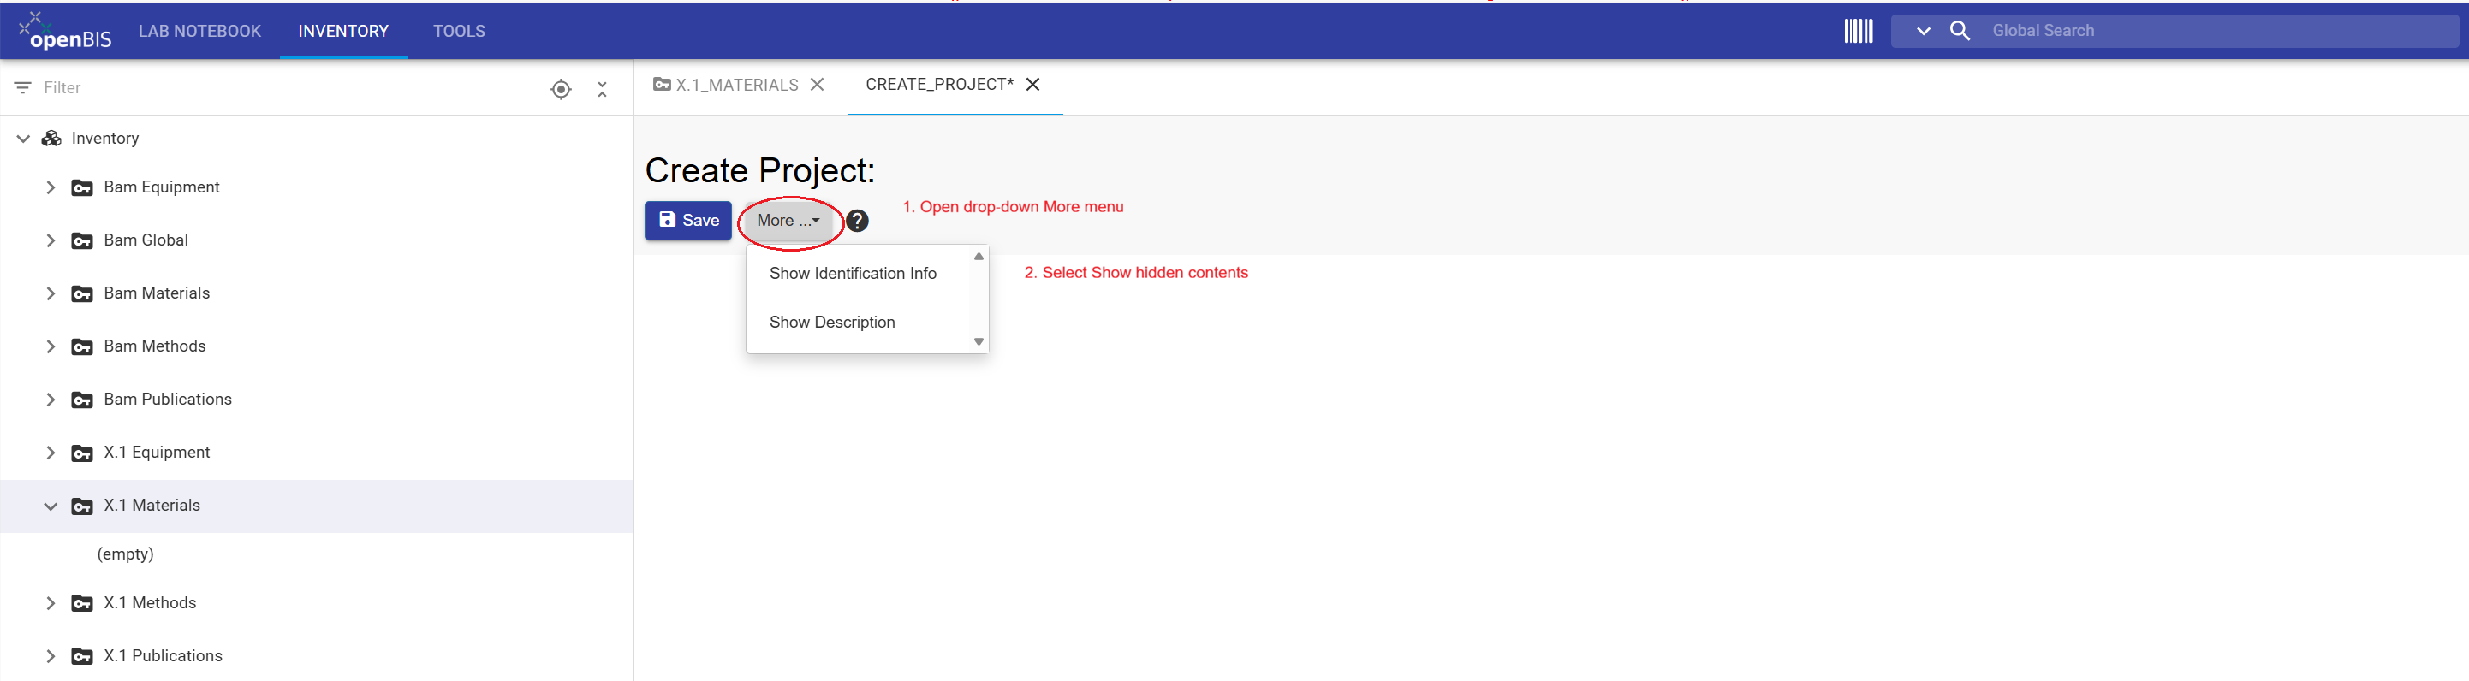Click the global search magnifier icon
This screenshot has height=681, width=2469.
pos(1959,31)
